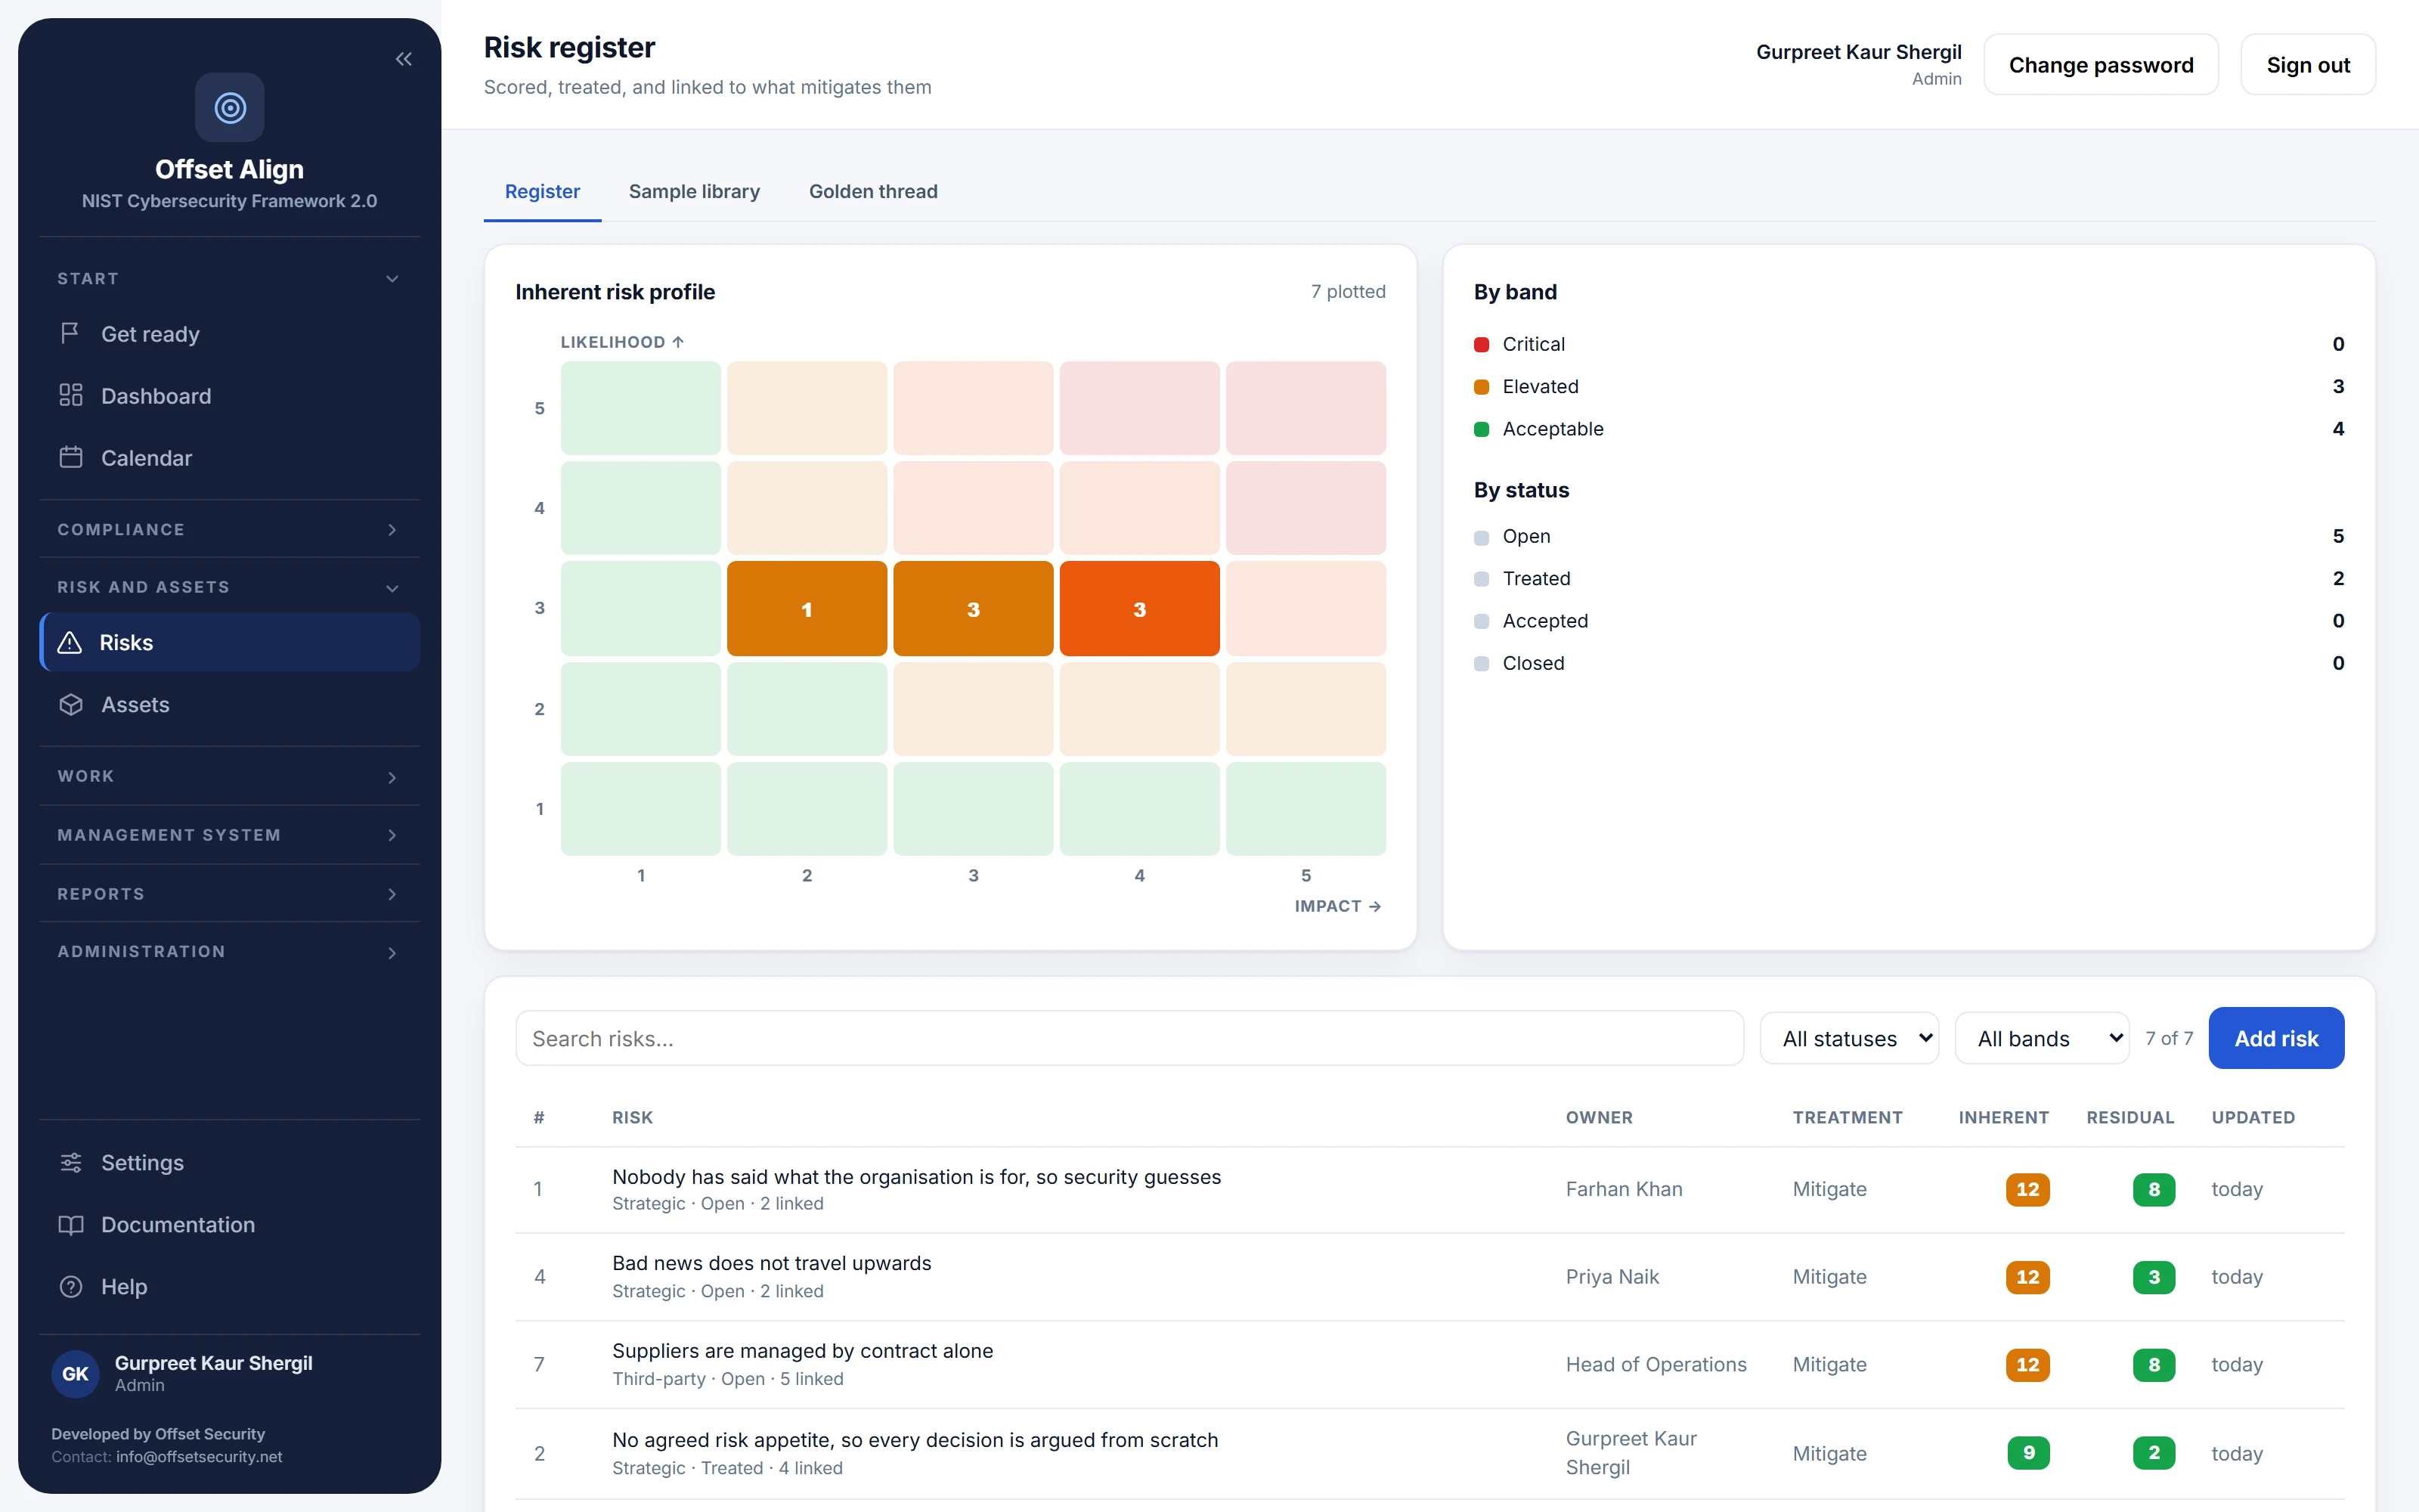Expand the ADMINISTRATION section

click(x=229, y=951)
